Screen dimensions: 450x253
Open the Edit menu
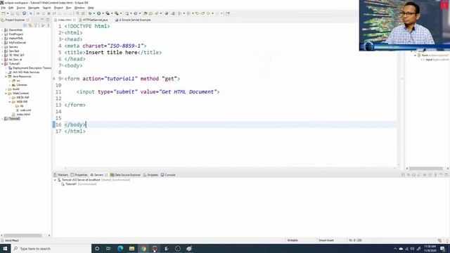pos(11,8)
